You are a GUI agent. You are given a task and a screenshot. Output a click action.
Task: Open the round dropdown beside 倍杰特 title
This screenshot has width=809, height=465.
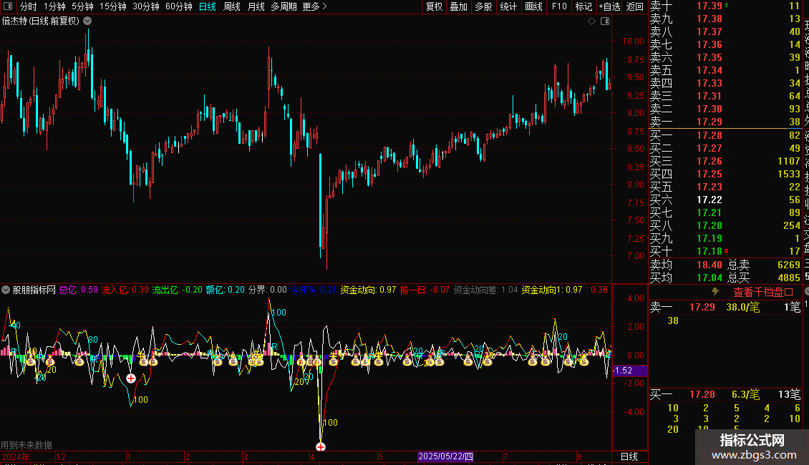[x=88, y=21]
